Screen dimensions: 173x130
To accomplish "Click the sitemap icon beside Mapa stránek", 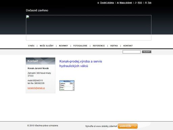I will [x=118, y=3].
